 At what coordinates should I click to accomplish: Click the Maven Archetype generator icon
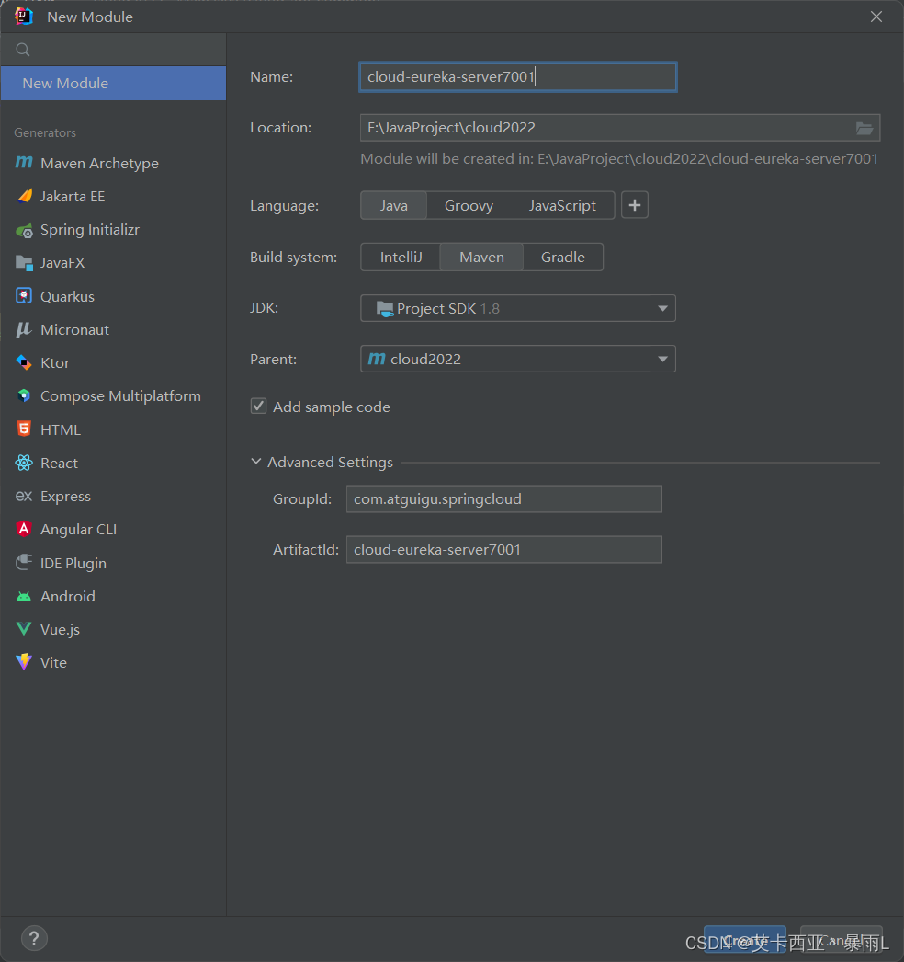tap(24, 163)
